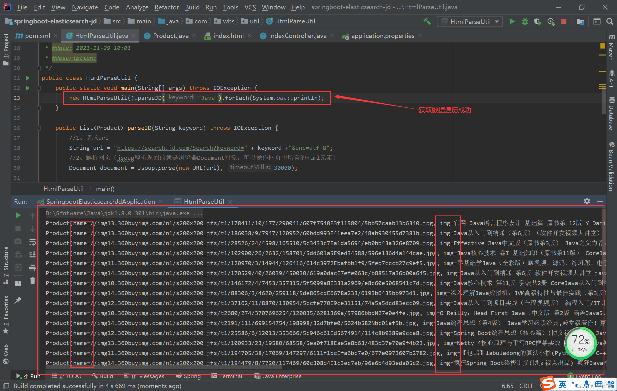Open the Ant tool window

(x=611, y=79)
